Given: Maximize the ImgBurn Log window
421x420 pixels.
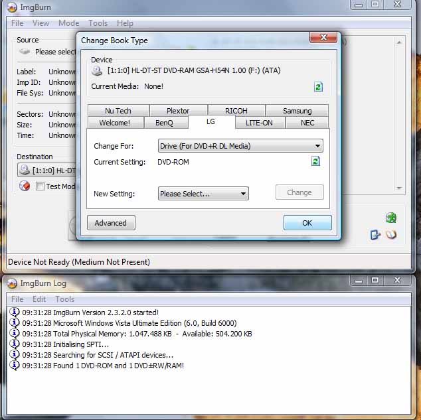Looking at the screenshot, I should coord(375,281).
